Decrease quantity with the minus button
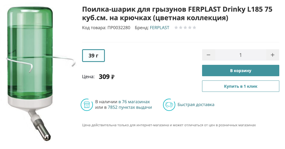This screenshot has height=149, width=285. [208, 55]
